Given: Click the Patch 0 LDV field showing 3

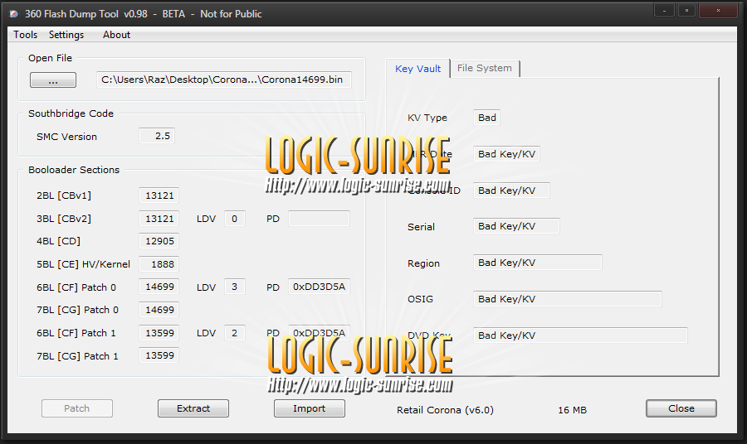Looking at the screenshot, I should [x=234, y=287].
